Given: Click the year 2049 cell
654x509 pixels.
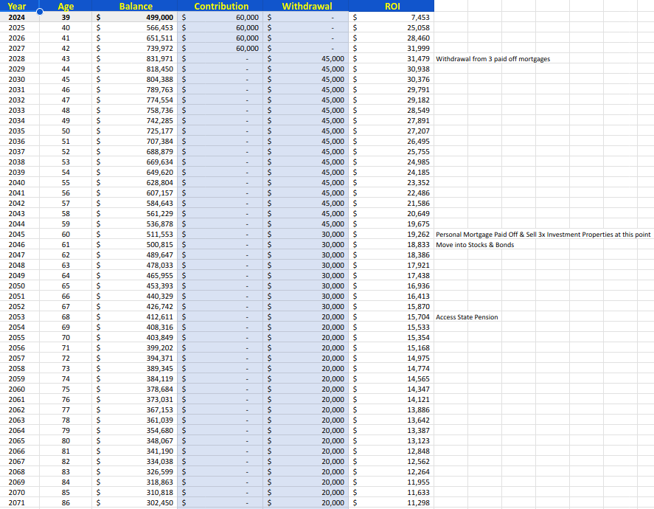Looking at the screenshot, I should coord(20,275).
